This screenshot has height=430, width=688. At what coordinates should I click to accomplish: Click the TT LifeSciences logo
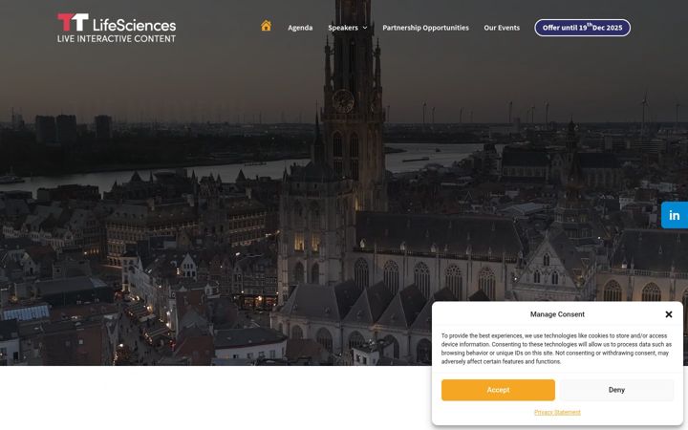(117, 28)
